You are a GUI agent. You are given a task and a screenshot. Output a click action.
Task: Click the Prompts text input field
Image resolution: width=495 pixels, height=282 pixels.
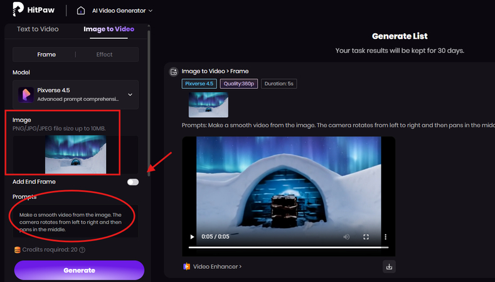click(75, 221)
